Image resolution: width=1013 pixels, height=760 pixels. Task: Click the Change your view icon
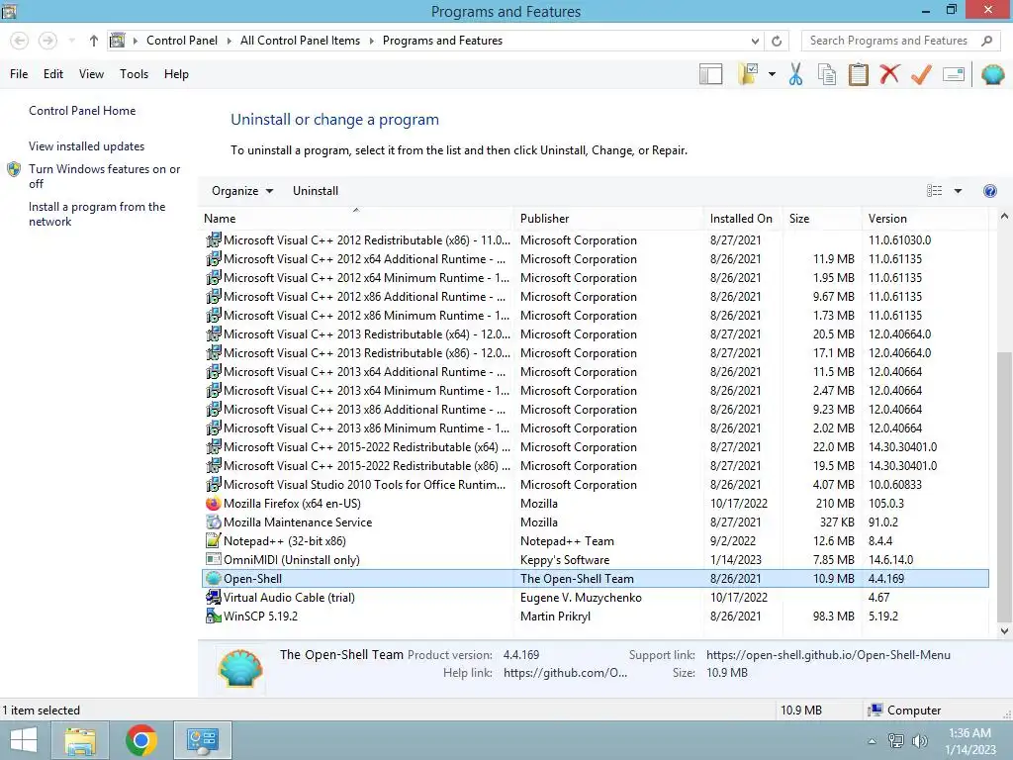[934, 191]
